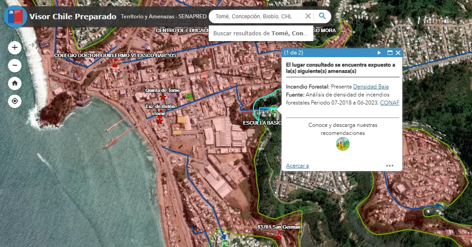This screenshot has height=247, width=472.
Task: Return to the default home extent
Action: [x=15, y=83]
